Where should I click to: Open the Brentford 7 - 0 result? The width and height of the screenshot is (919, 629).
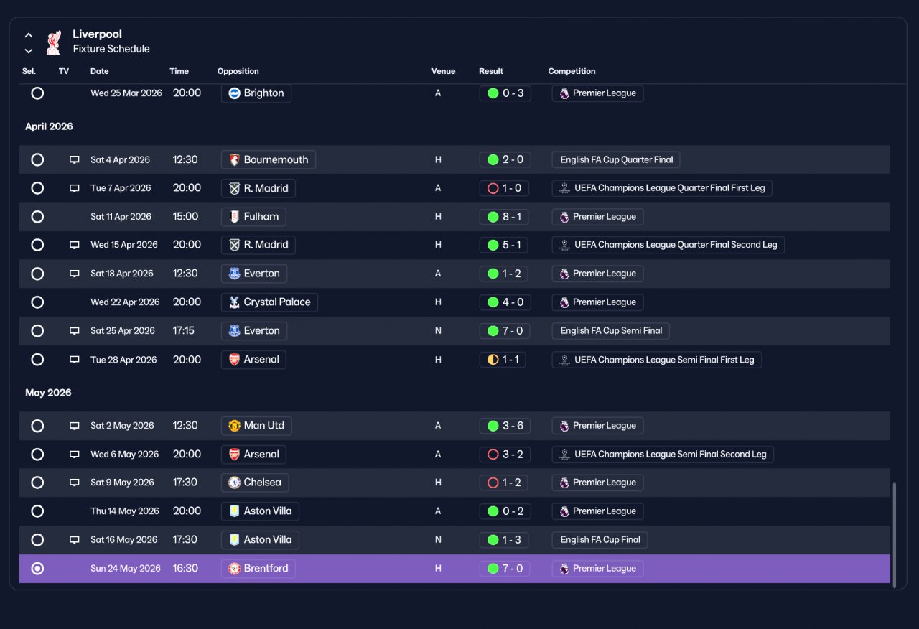[505, 569]
